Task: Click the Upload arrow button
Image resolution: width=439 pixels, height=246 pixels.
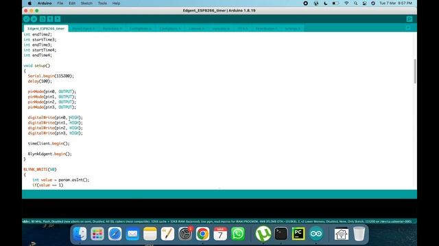Action: [34, 19]
